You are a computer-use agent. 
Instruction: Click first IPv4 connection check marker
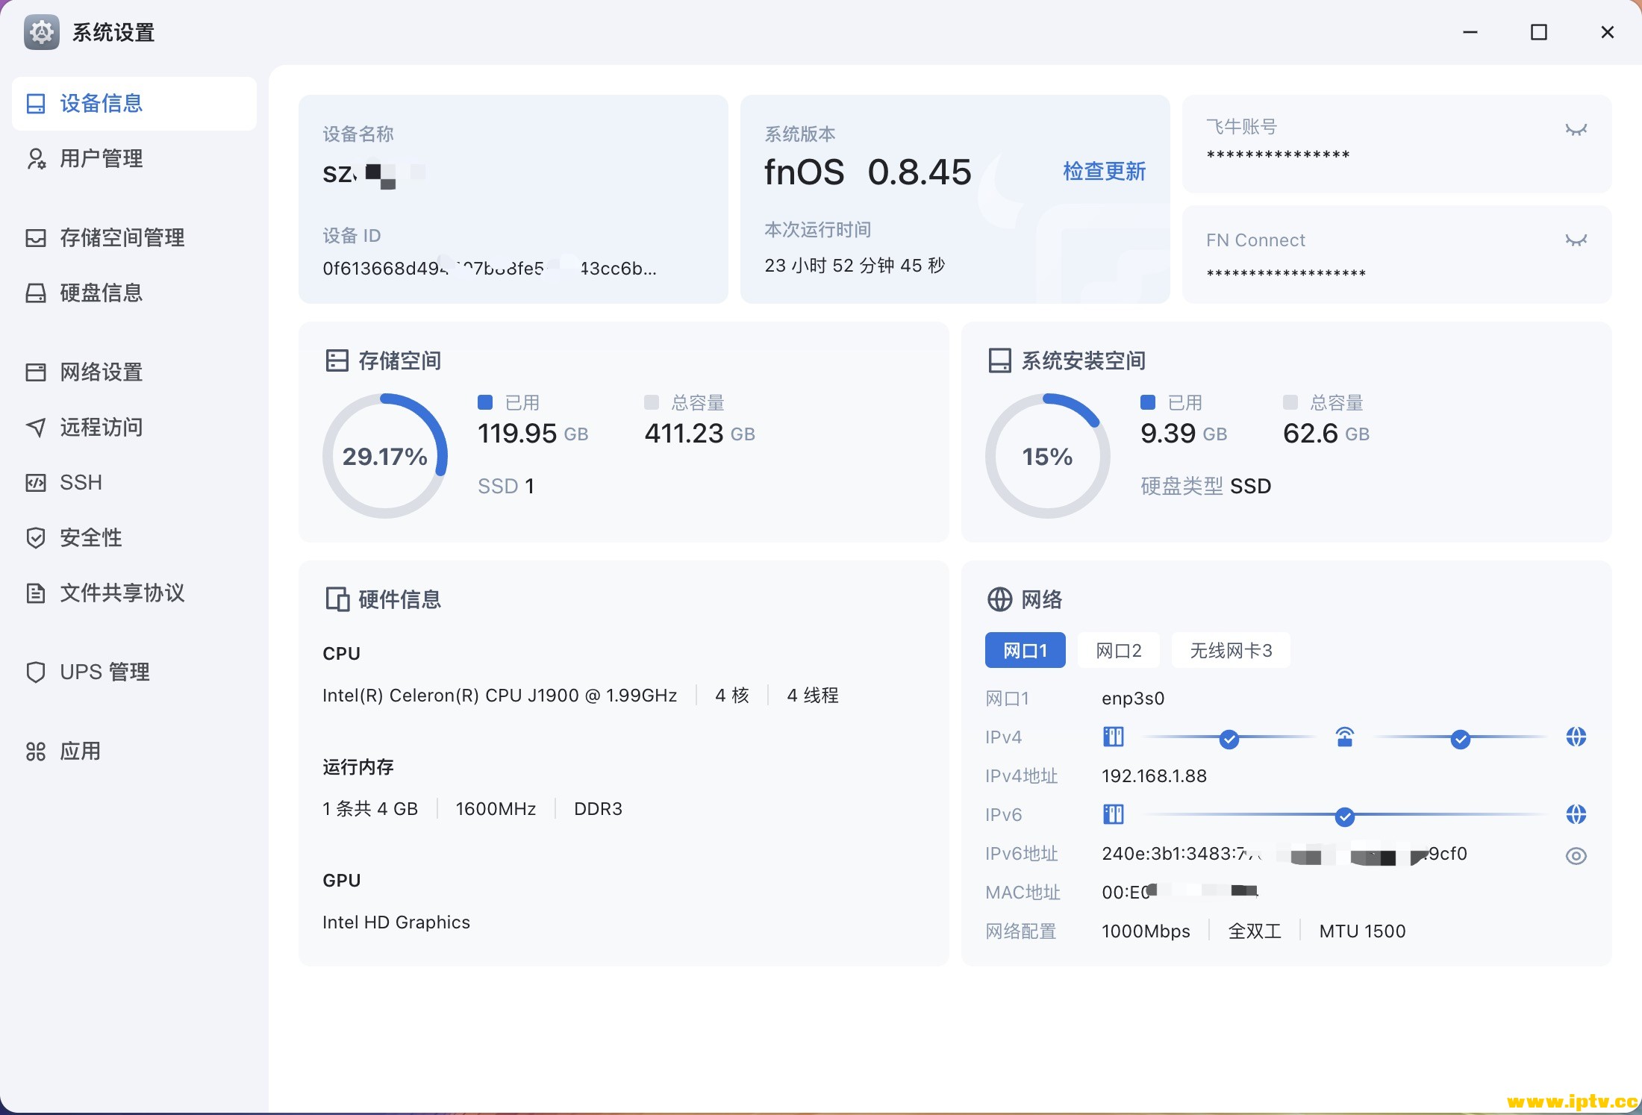[x=1229, y=740]
